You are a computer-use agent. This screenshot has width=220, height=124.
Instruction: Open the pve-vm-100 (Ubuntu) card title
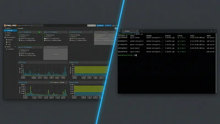click(25, 32)
